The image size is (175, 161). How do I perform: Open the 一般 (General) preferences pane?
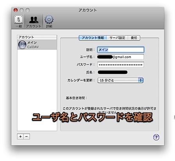[x=18, y=21]
